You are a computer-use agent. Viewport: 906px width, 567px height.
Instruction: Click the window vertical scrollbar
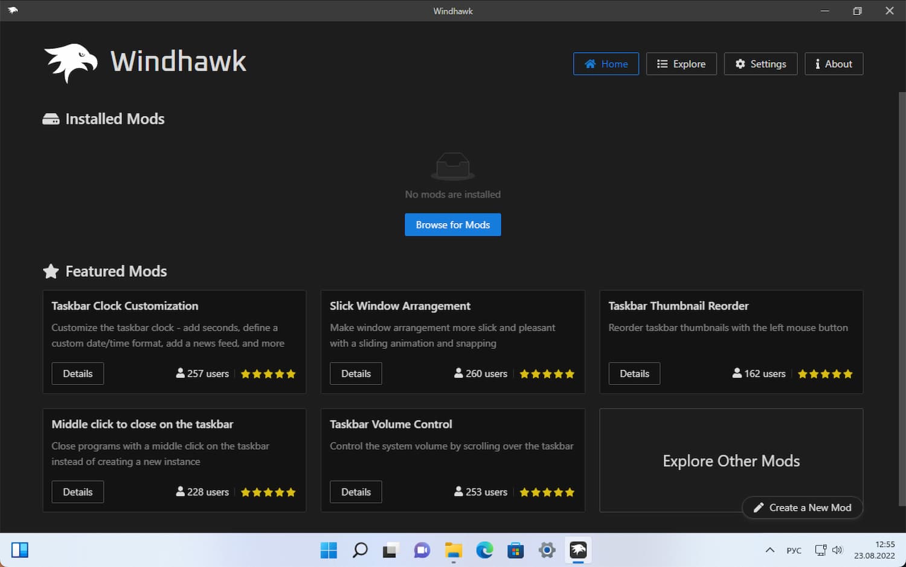coord(902,299)
